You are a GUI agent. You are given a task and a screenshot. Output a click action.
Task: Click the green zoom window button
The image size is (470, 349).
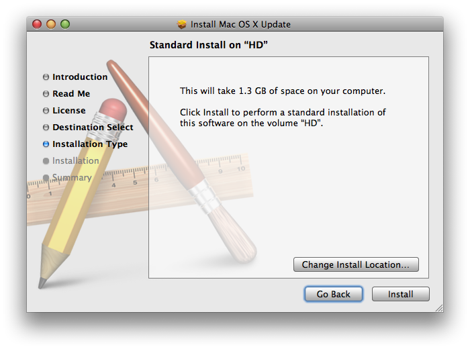tap(65, 24)
